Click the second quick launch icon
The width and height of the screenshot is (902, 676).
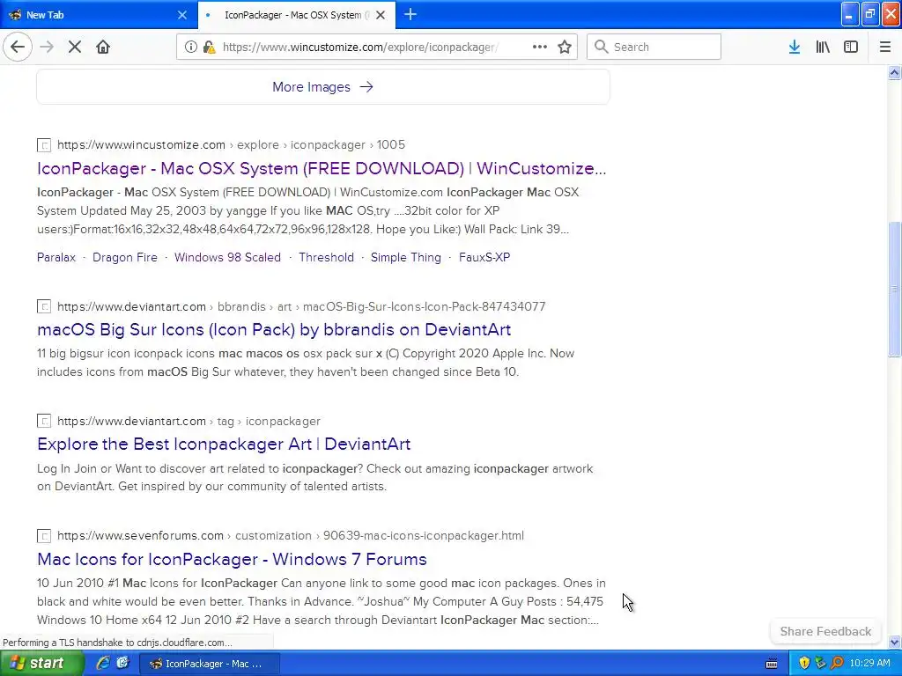pyautogui.click(x=122, y=664)
